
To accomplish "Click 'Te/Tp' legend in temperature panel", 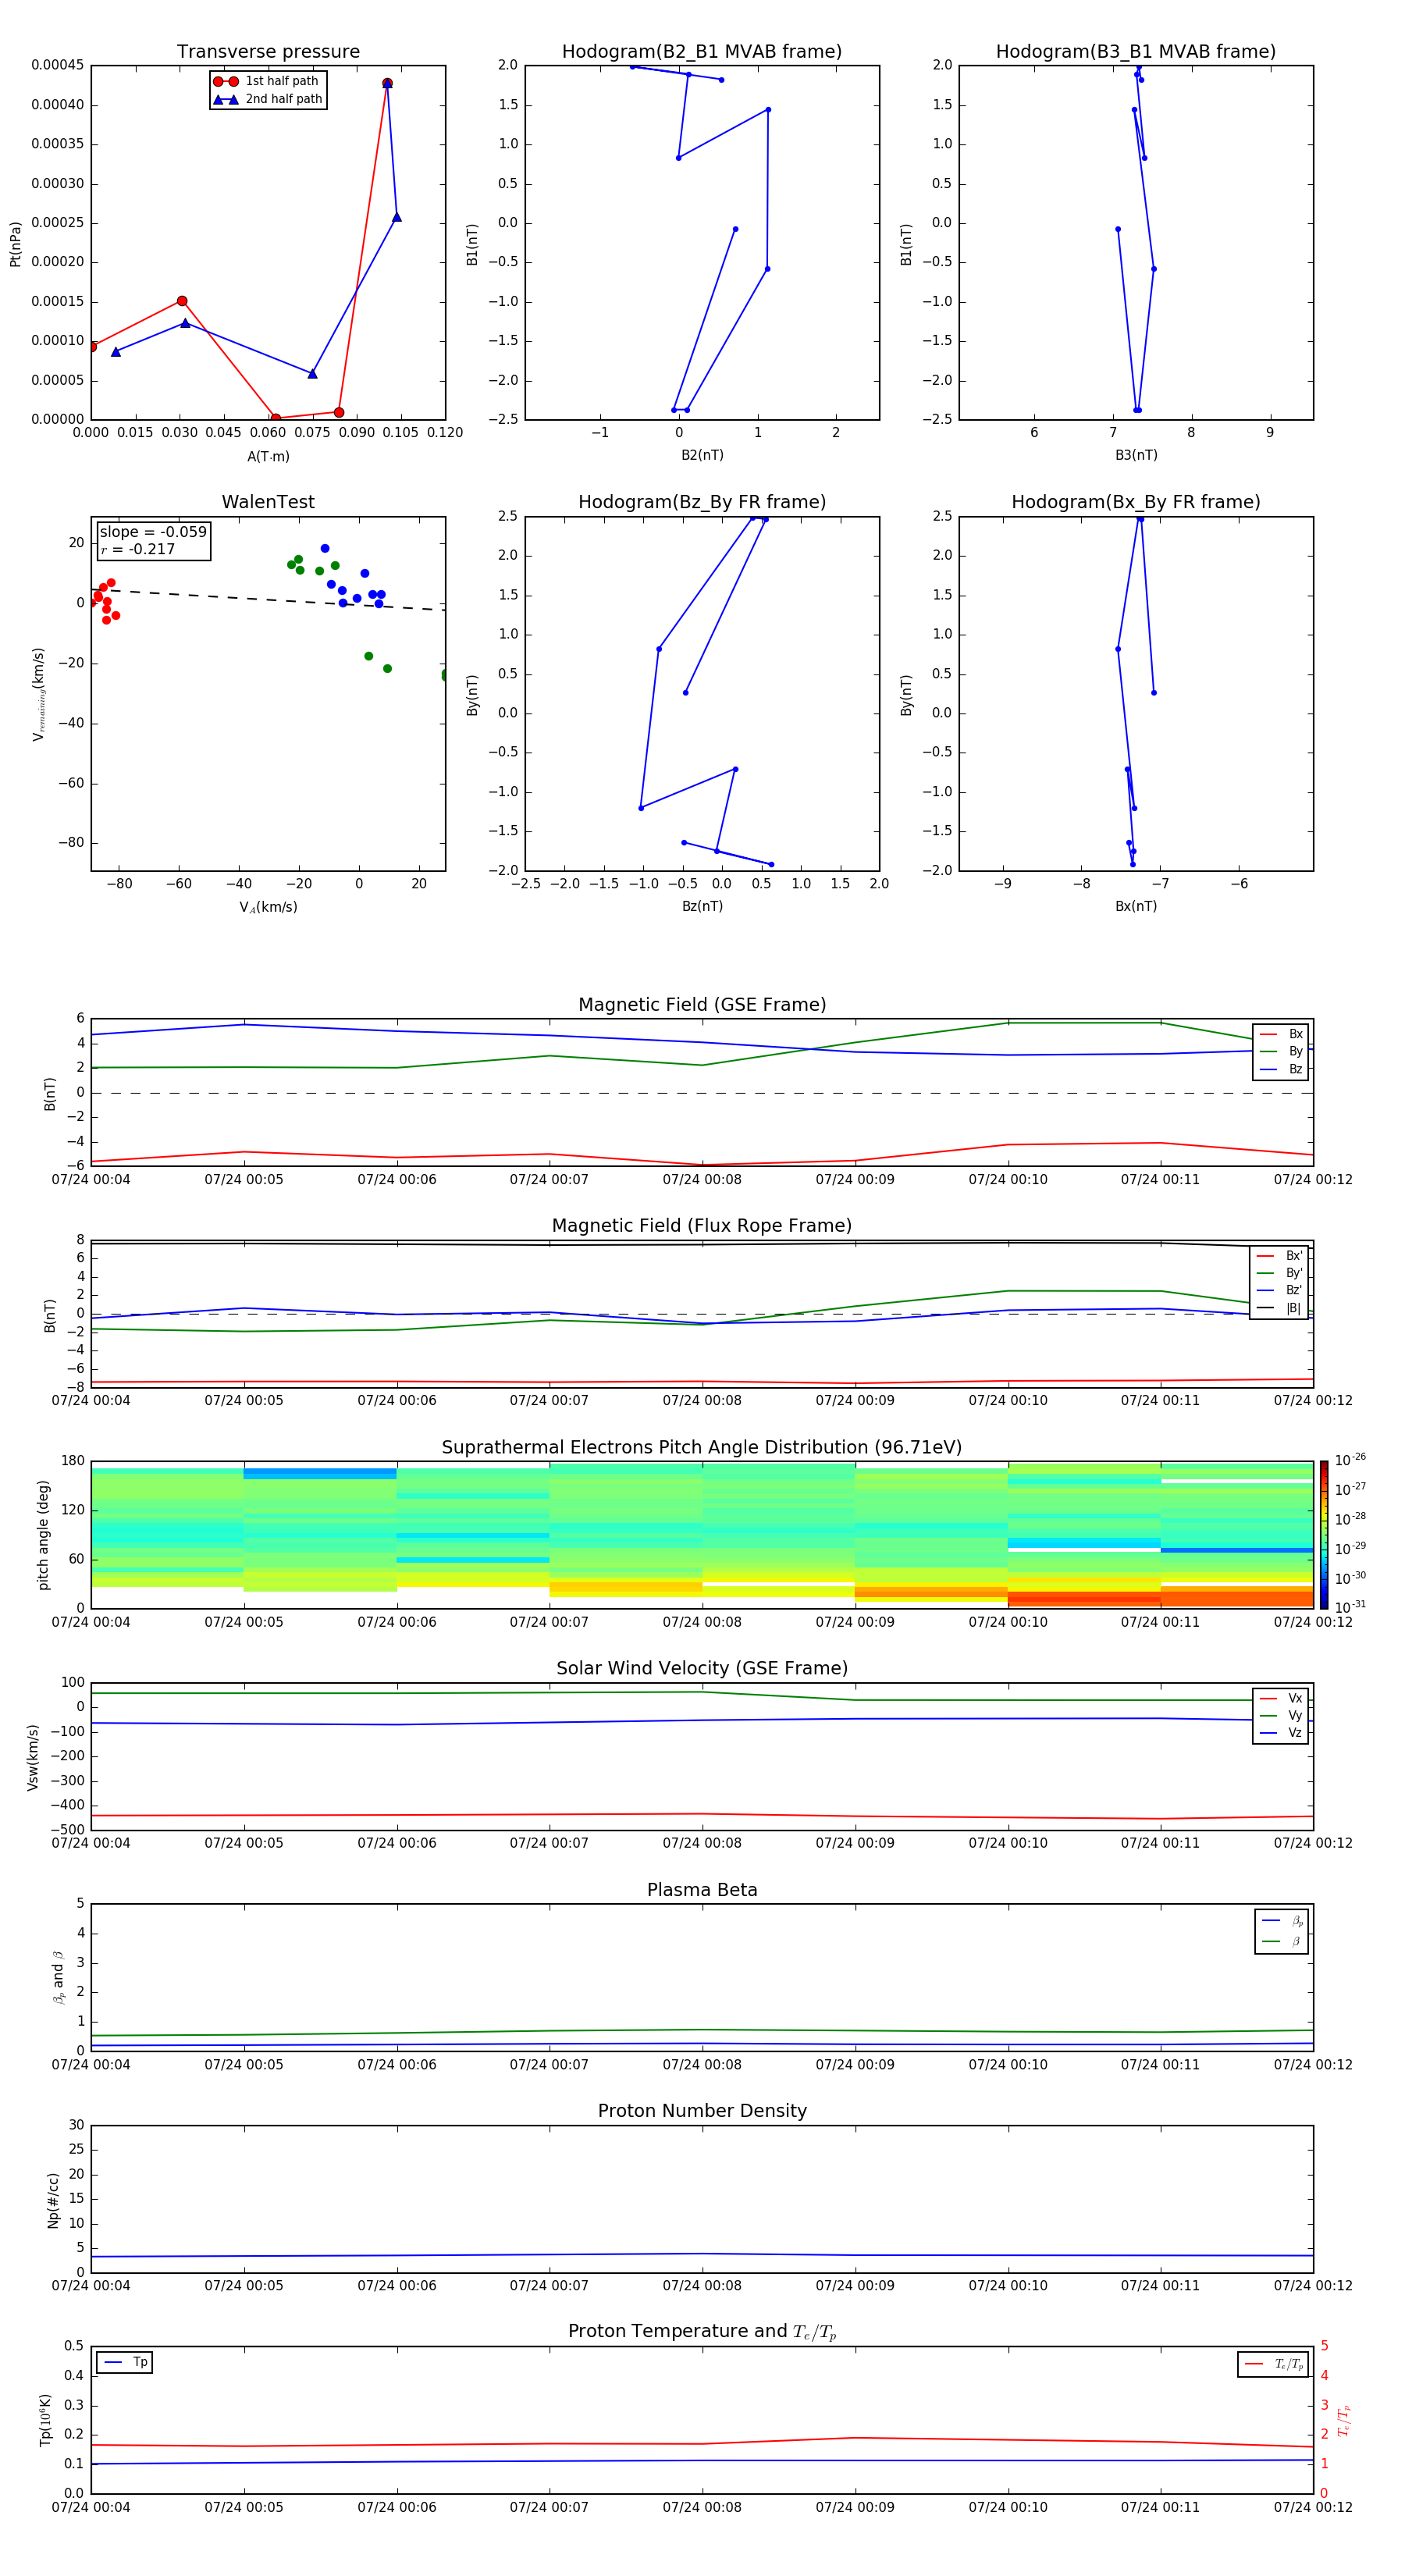I will click(1273, 2365).
